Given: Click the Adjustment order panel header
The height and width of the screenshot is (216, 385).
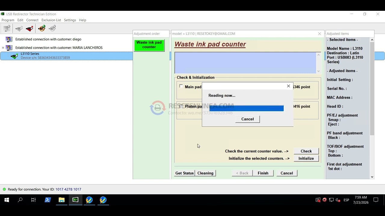Looking at the screenshot, I should [x=151, y=34].
